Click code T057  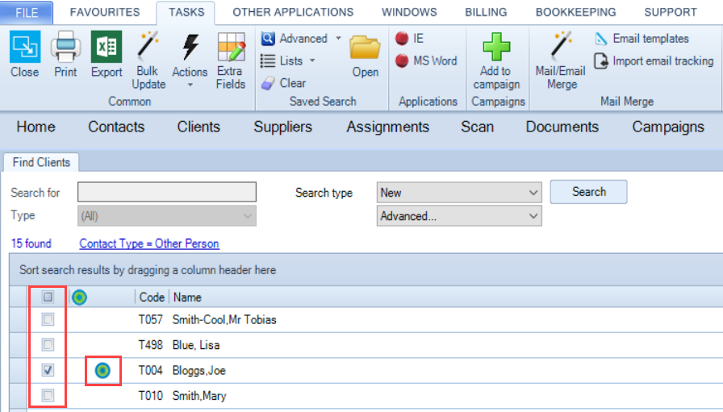click(151, 319)
